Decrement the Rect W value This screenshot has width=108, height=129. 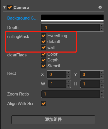[68, 86]
